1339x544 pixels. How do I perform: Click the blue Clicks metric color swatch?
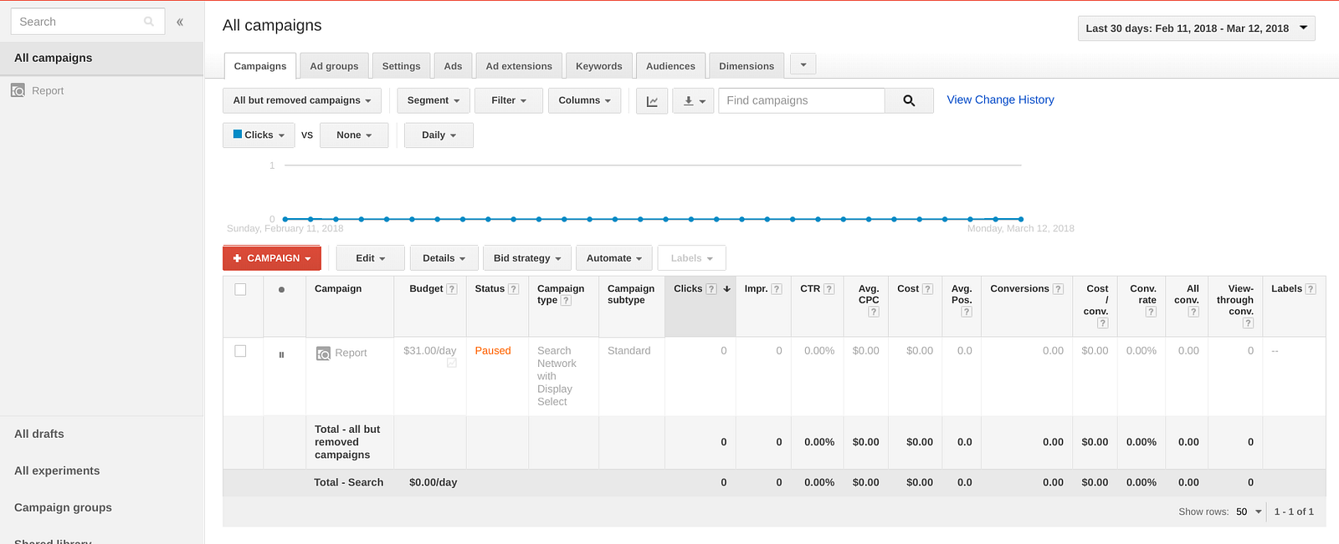point(238,135)
